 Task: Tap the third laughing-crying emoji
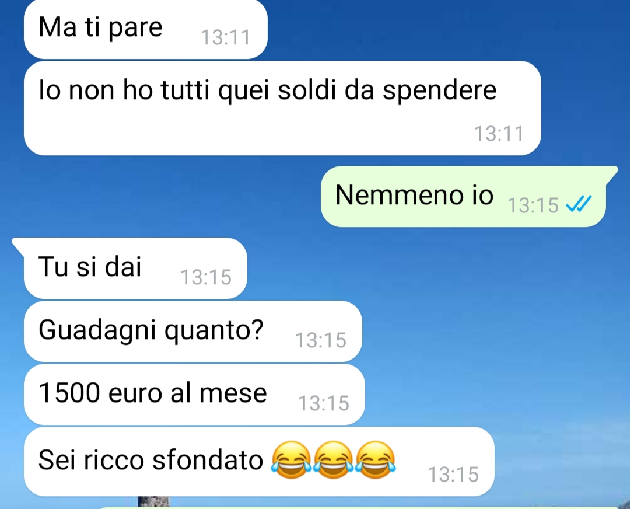tap(376, 460)
